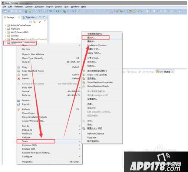Choose Show Tree Conflicts
188x172 pixels.
(97, 75)
